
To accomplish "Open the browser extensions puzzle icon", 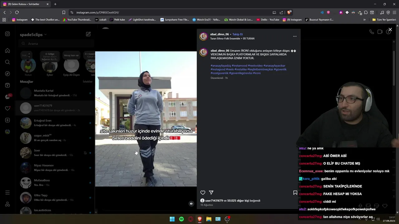I will coord(366,12).
